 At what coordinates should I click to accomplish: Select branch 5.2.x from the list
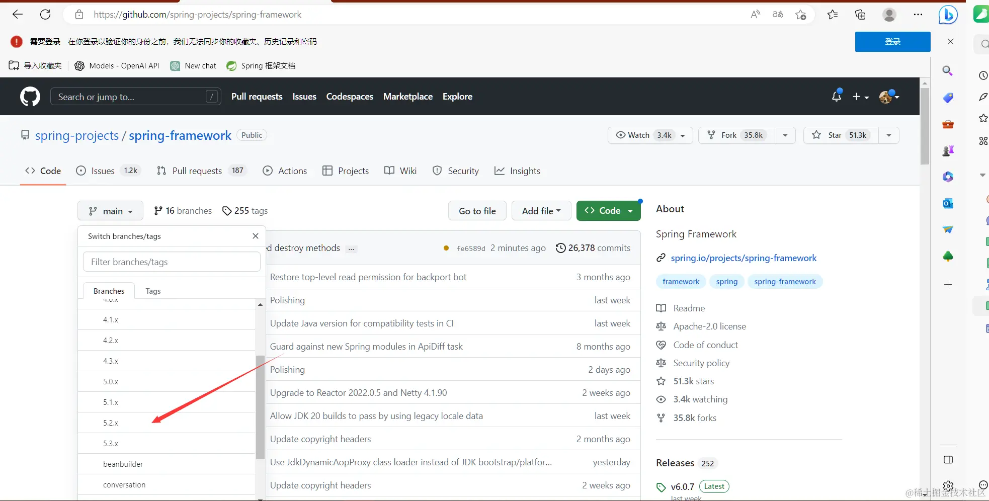click(167, 423)
